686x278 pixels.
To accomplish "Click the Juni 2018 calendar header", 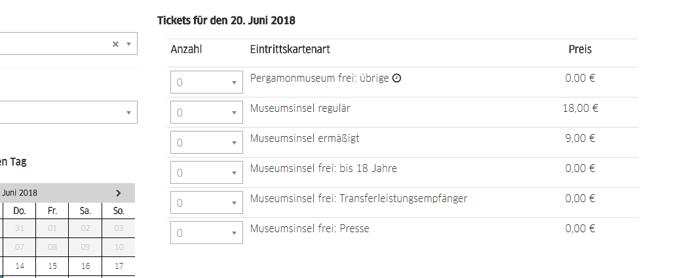I will 20,193.
